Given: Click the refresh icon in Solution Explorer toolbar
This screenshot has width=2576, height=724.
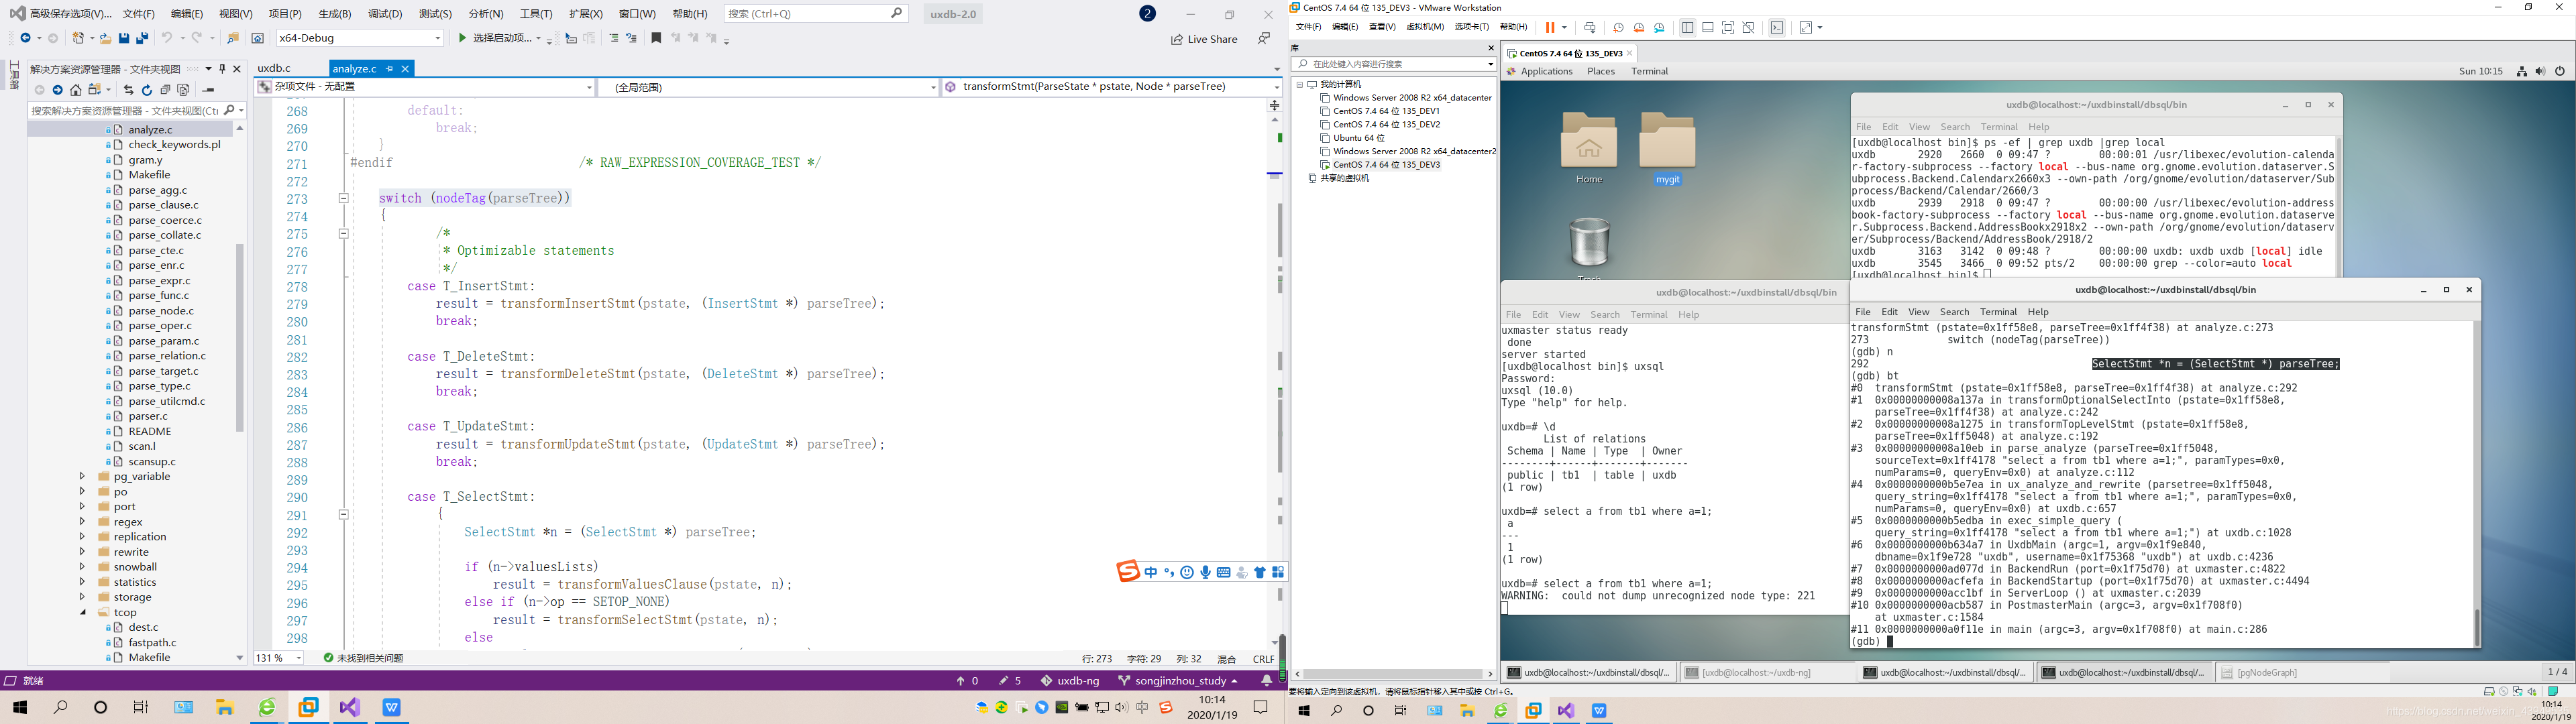Looking at the screenshot, I should (147, 90).
